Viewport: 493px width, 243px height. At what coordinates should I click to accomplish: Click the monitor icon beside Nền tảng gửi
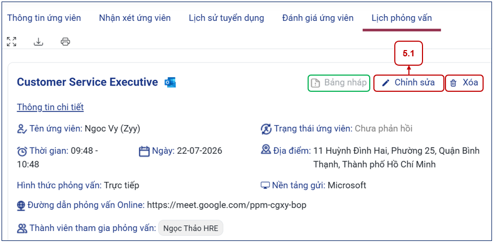click(x=266, y=186)
